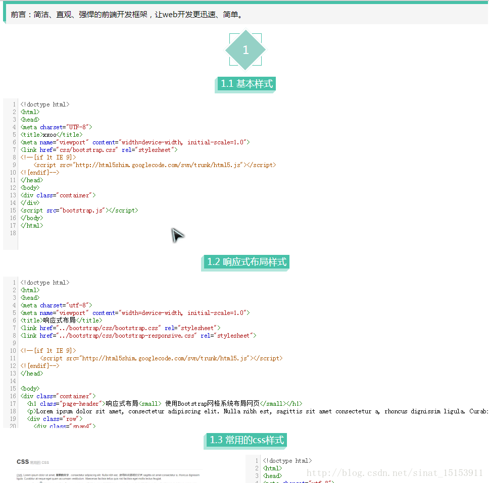Click <div class="container"> on line 13
Image resolution: width=489 pixels, height=483 pixels.
58,195
